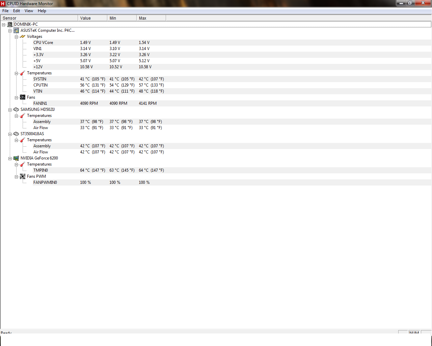Open the File menu

5,11
